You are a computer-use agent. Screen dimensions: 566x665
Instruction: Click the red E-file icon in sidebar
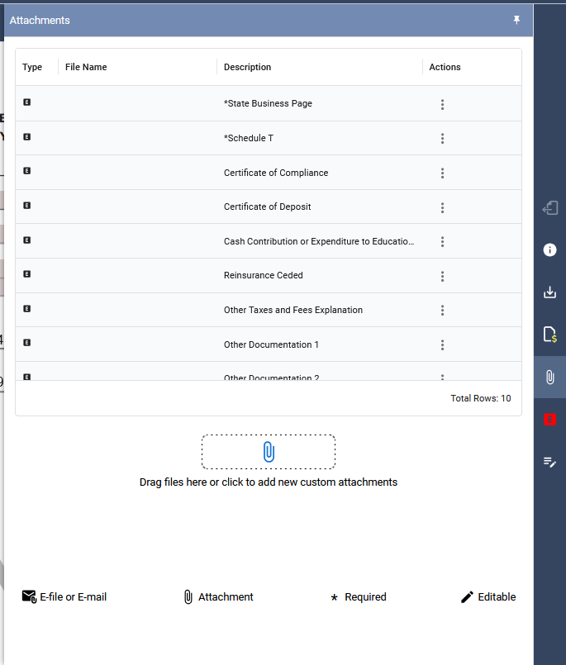pos(549,420)
